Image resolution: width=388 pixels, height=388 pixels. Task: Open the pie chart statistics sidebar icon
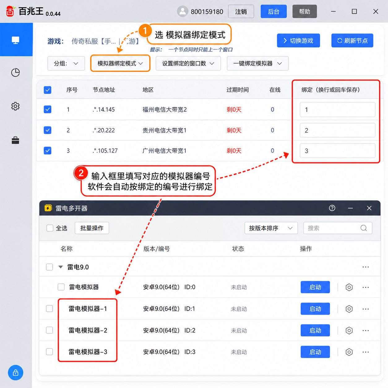(15, 73)
